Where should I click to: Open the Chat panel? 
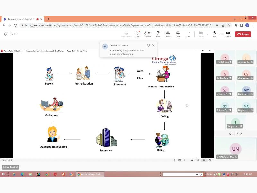click(137, 34)
